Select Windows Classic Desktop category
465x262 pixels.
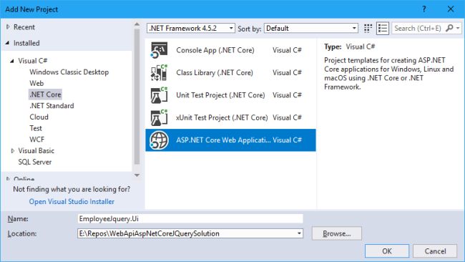pos(69,72)
